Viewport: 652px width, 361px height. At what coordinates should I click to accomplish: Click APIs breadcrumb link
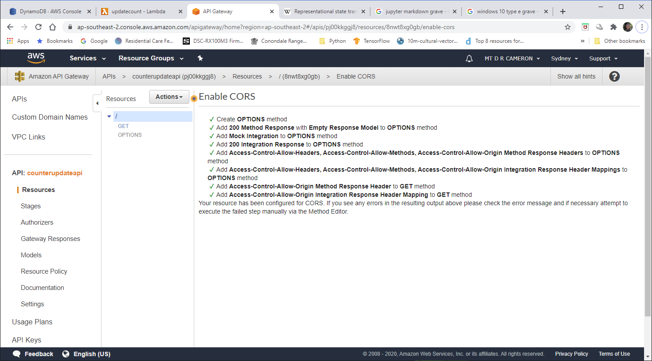pyautogui.click(x=109, y=76)
